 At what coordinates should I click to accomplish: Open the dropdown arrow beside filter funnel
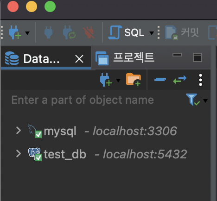coord(205,101)
